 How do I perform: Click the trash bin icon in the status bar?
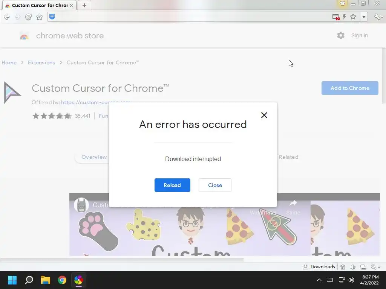click(343, 267)
